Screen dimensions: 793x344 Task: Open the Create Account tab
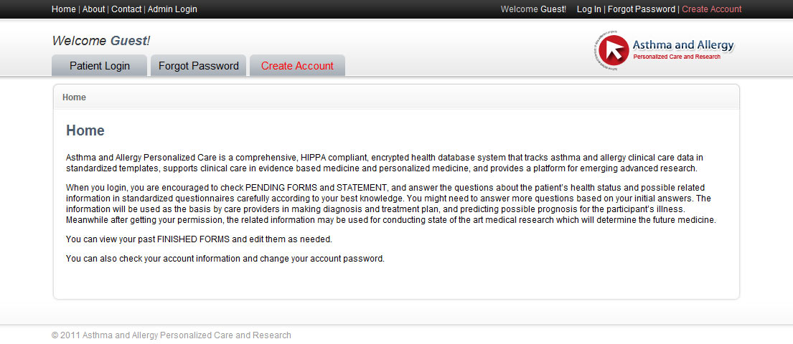tap(297, 66)
